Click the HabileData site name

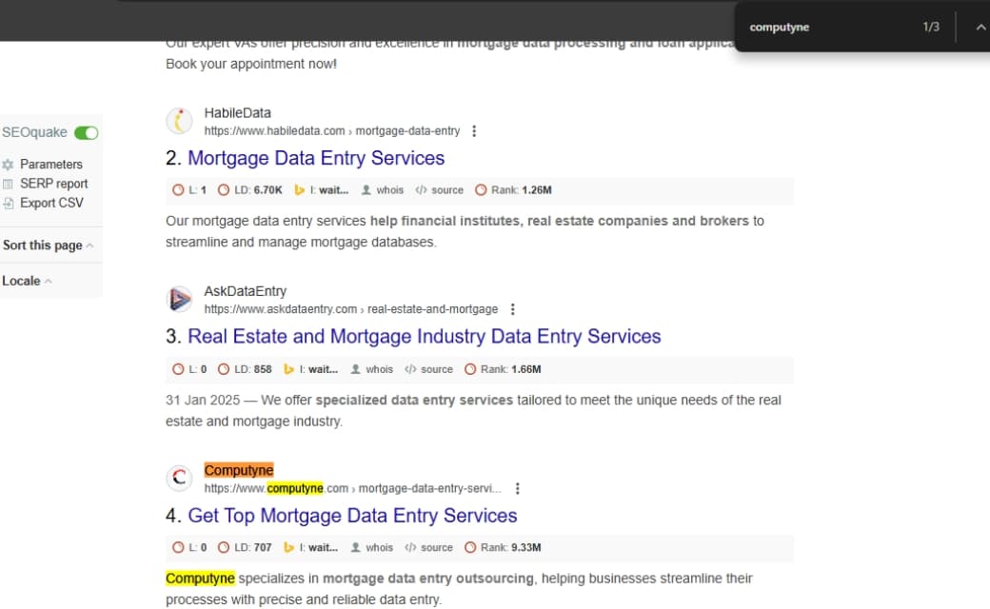[x=237, y=113]
